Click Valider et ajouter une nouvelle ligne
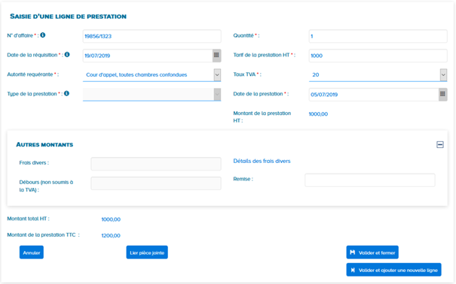Screen dimensions: 456x284 click(x=393, y=270)
